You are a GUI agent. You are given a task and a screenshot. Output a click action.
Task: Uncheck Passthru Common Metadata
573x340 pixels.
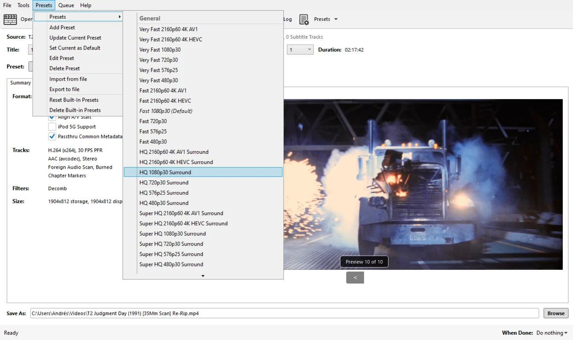52,136
